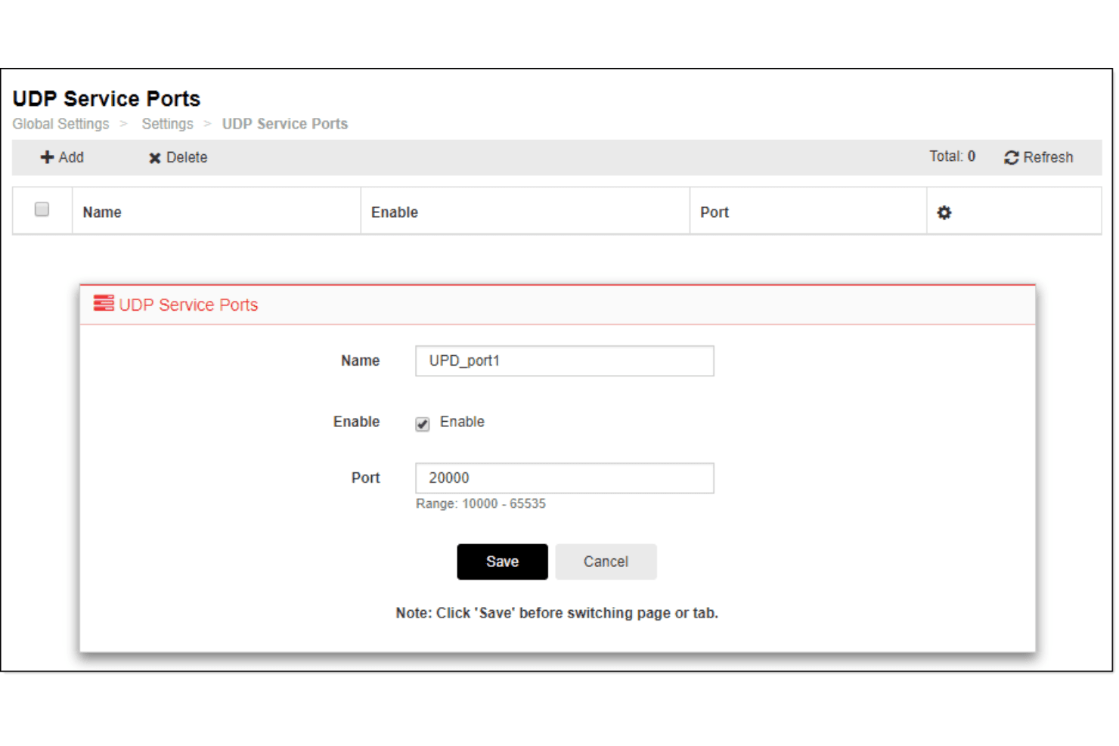The height and width of the screenshot is (746, 1119).
Task: Click the X icon next to Delete
Action: click(x=154, y=158)
